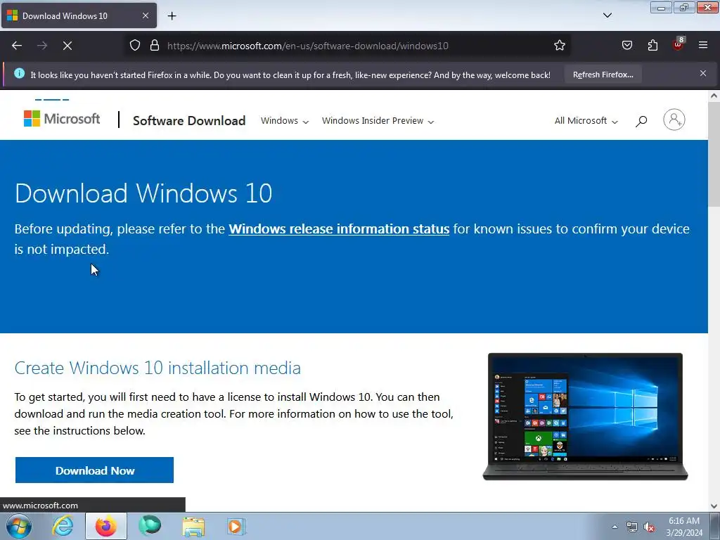The height and width of the screenshot is (540, 720).
Task: Click the Create Windows 10 installation media heading
Action: tap(157, 368)
